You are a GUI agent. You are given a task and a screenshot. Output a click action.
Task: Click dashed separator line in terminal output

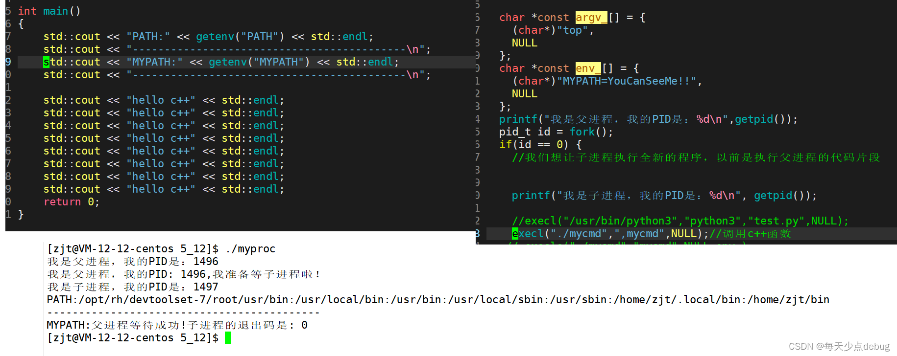pos(184,312)
